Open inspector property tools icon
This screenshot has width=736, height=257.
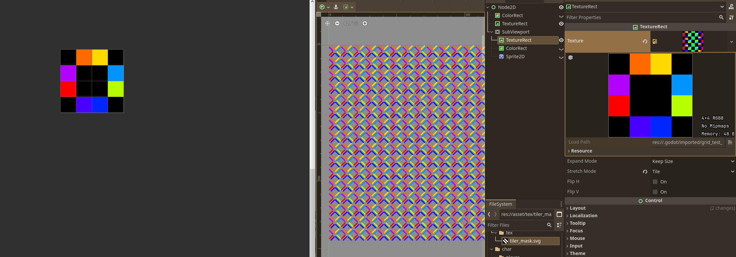[731, 17]
